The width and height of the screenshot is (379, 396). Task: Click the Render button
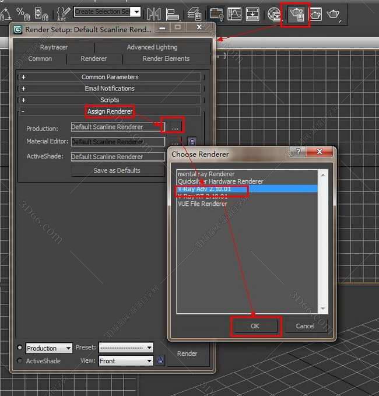coord(187,353)
